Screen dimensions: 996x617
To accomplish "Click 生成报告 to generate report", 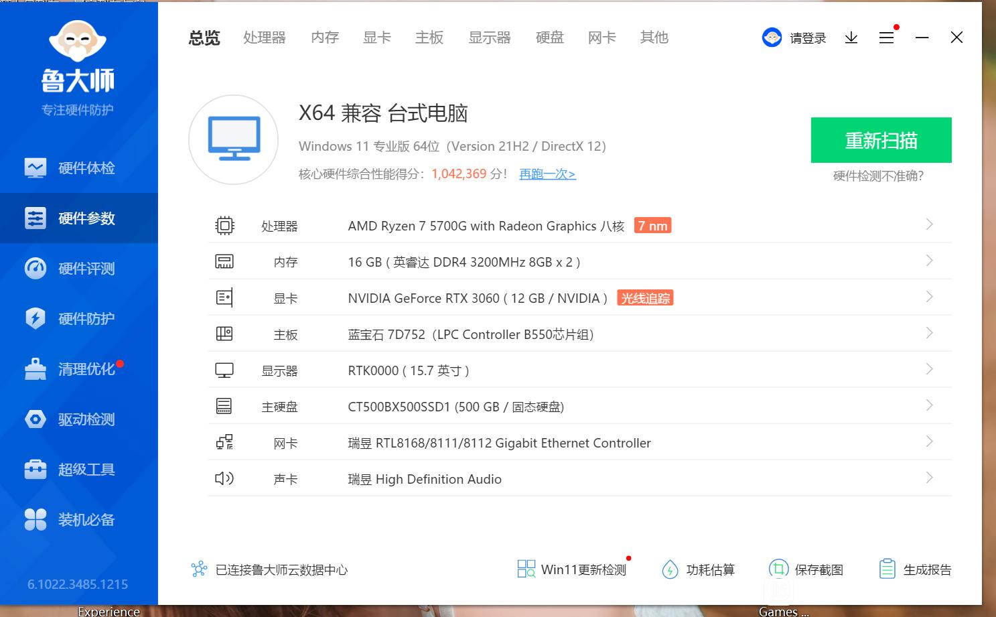I will 915,569.
